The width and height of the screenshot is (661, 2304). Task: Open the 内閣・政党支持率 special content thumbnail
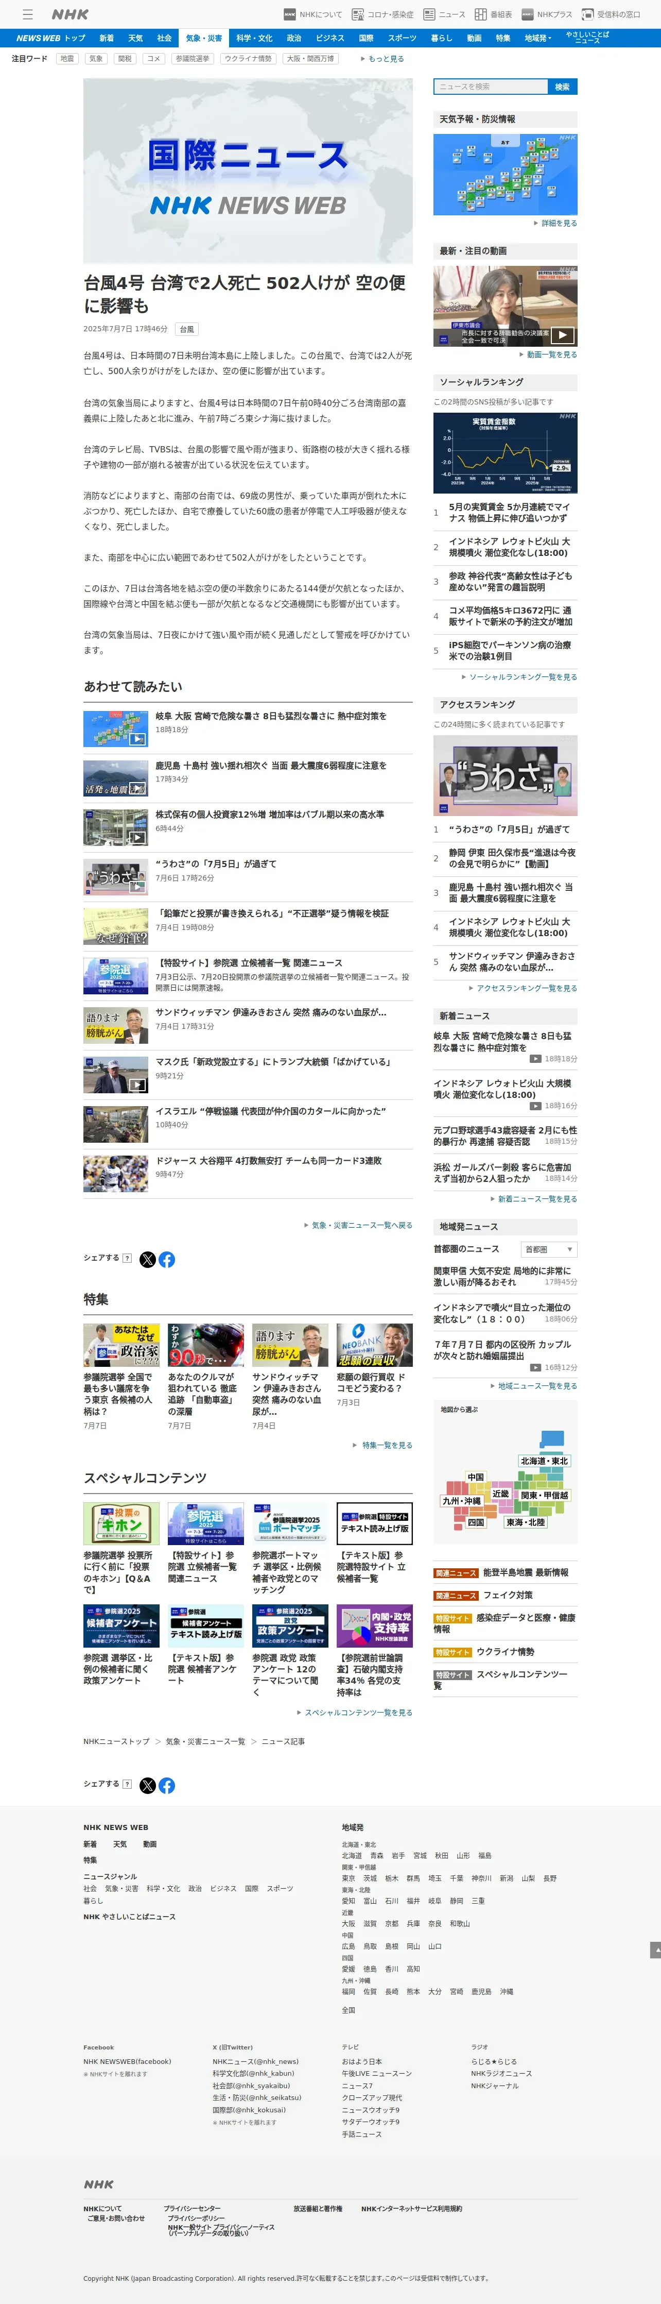(374, 1626)
